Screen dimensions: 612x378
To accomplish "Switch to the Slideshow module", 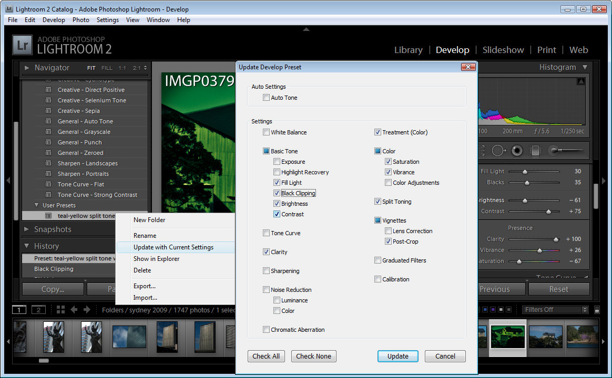I will (503, 50).
